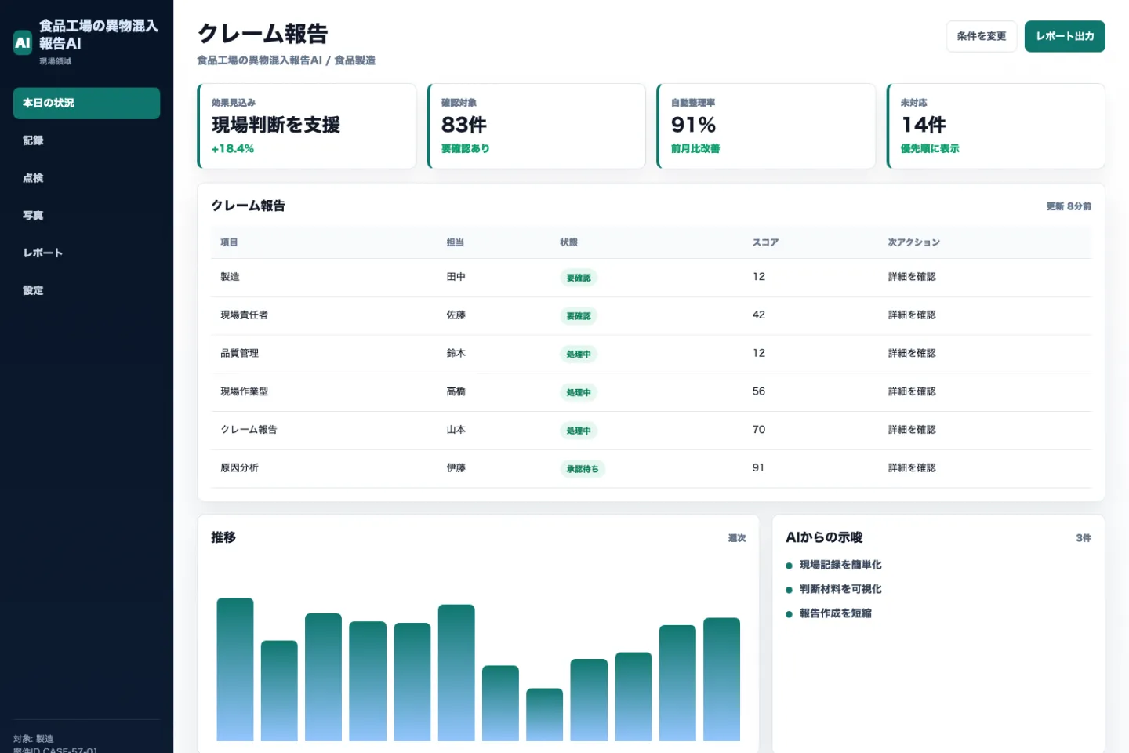
Task: Click the AI logo icon in sidebar
Action: coord(23,42)
